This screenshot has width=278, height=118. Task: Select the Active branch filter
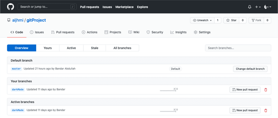point(71,48)
